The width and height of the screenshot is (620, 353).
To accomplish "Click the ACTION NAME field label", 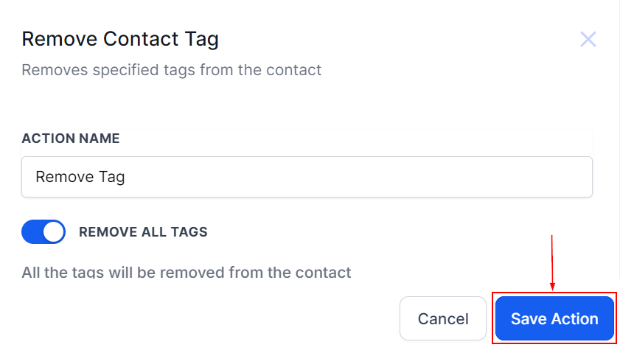I will 71,139.
